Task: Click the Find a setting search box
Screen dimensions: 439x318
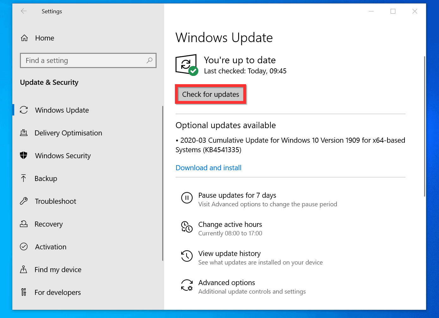Action: 84,60
